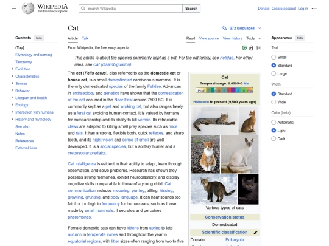Open the Felidae link in hatnote
329x246 pixels.
pyautogui.click(x=227, y=58)
